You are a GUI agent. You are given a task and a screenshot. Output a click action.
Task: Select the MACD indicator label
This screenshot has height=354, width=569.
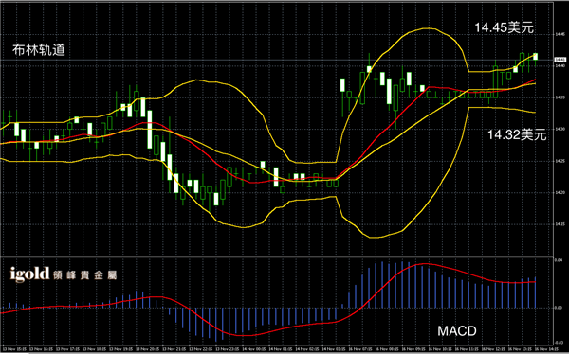click(x=457, y=331)
